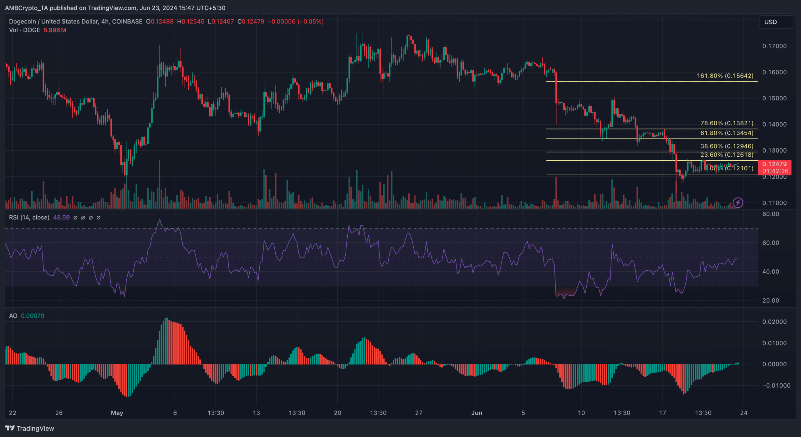Click date 20 on the time axis
Viewport: 801px width, 437px height.
click(338, 413)
